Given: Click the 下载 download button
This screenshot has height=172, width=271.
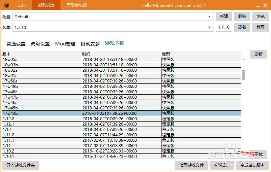Looking at the screenshot, I should coord(258,154).
